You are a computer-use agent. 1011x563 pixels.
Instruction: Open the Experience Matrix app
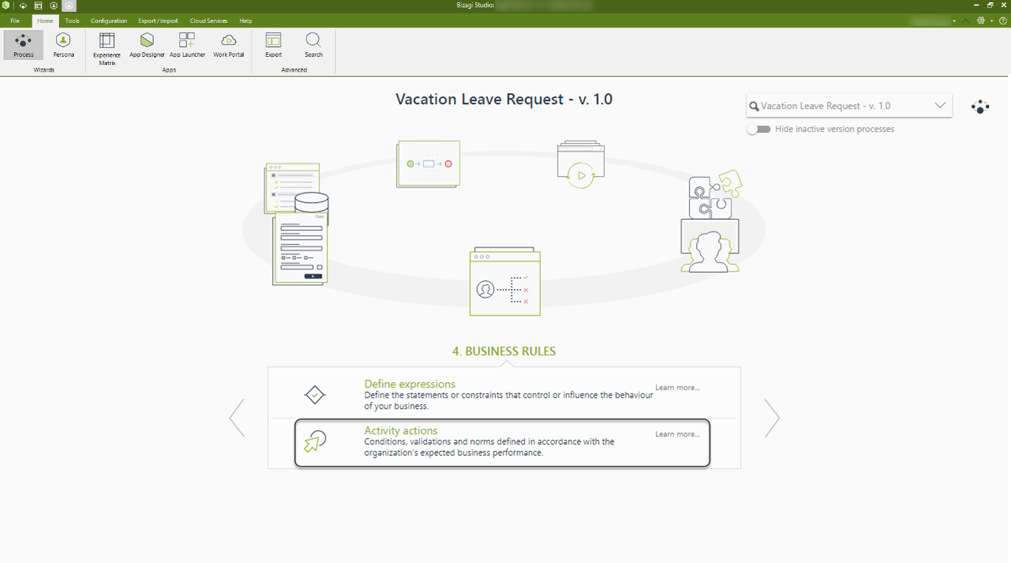(107, 49)
